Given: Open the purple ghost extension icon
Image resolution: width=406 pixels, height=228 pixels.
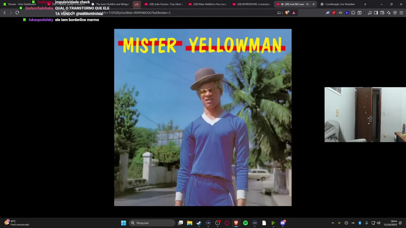Looking at the screenshot, I should (328, 13).
